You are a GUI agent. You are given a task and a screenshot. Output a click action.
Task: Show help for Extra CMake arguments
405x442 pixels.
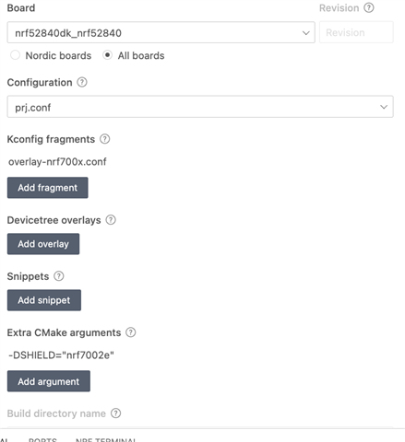(131, 332)
